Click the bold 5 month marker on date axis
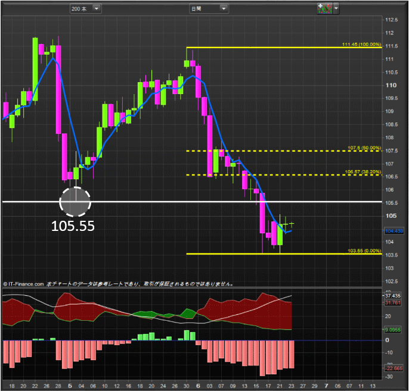 click(x=70, y=386)
